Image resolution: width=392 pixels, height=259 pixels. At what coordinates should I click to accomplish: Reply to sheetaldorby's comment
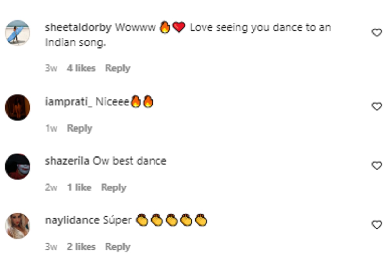pyautogui.click(x=118, y=68)
